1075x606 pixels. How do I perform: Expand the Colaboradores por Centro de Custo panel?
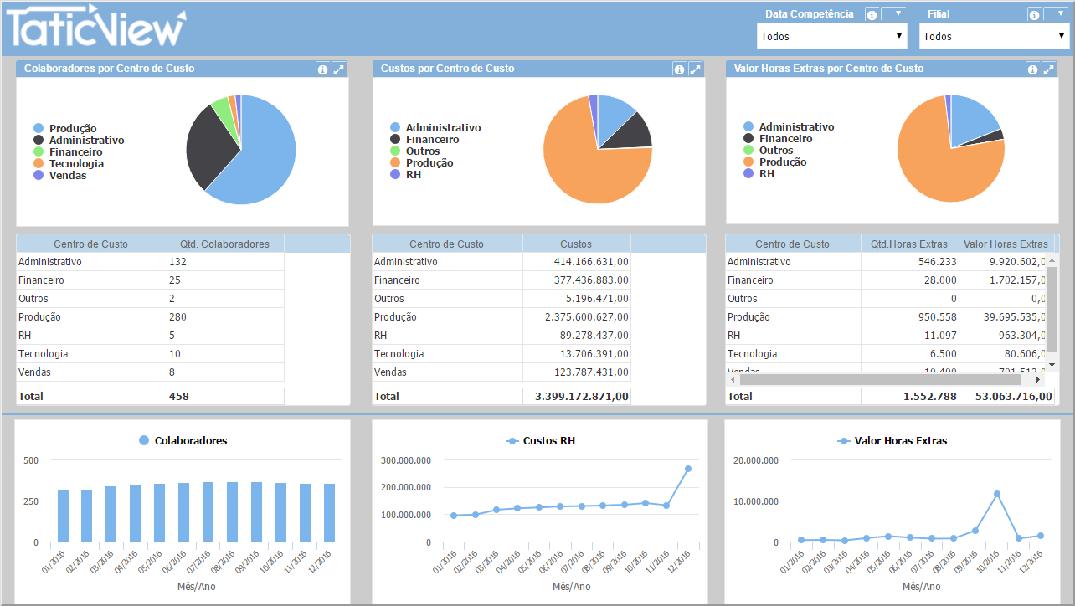click(339, 69)
